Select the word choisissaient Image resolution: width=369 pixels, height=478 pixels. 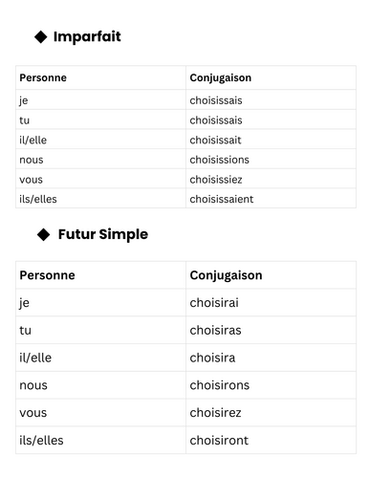point(222,199)
